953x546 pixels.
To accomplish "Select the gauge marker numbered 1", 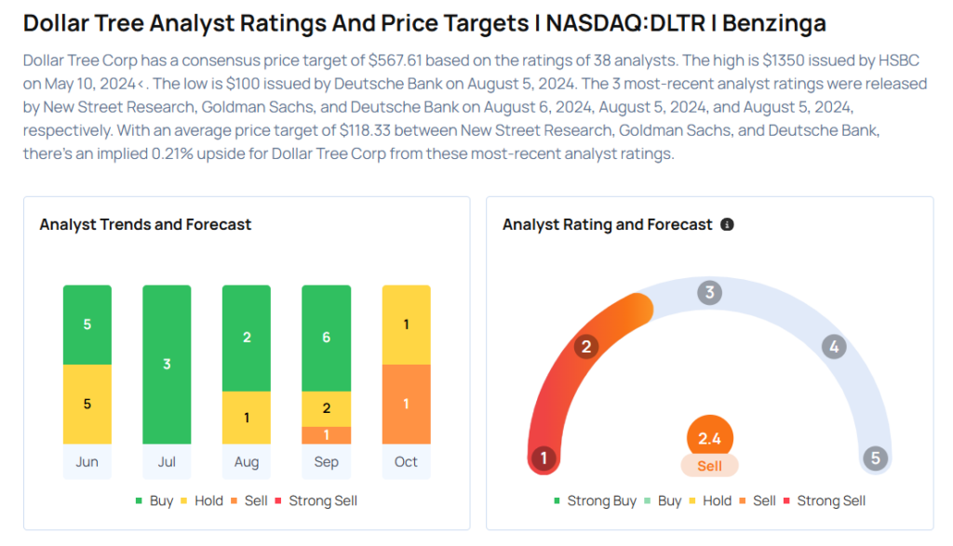I will pos(543,458).
